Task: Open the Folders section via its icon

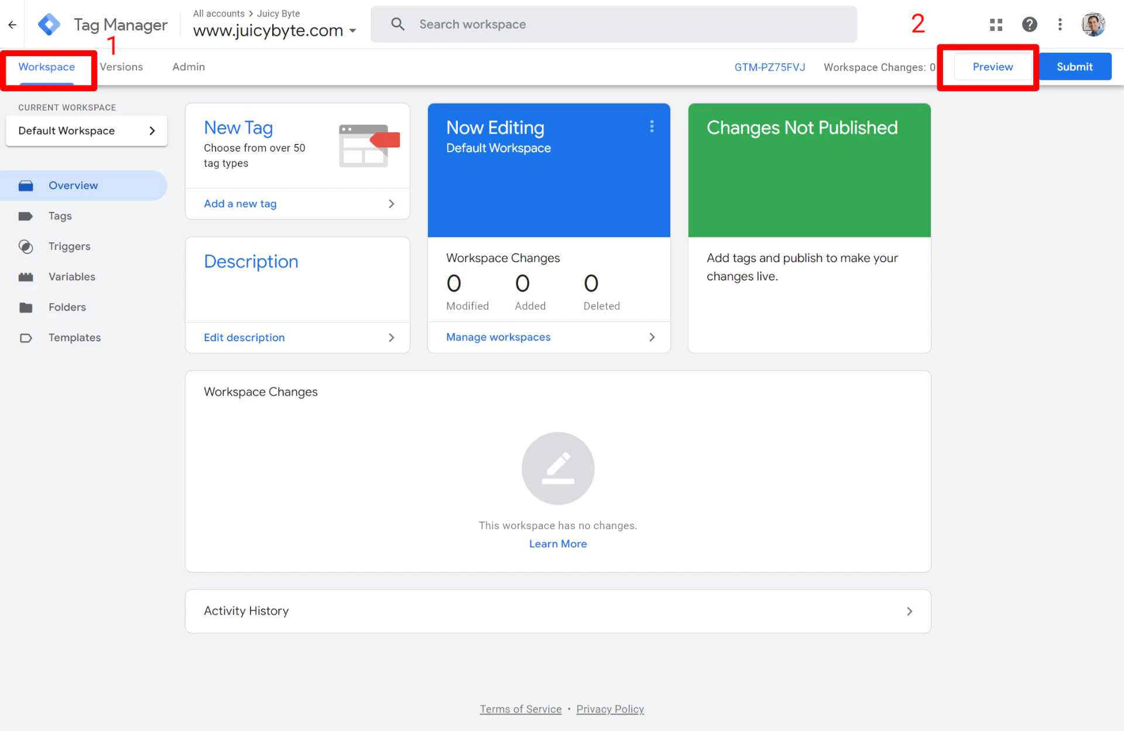Action: point(26,307)
